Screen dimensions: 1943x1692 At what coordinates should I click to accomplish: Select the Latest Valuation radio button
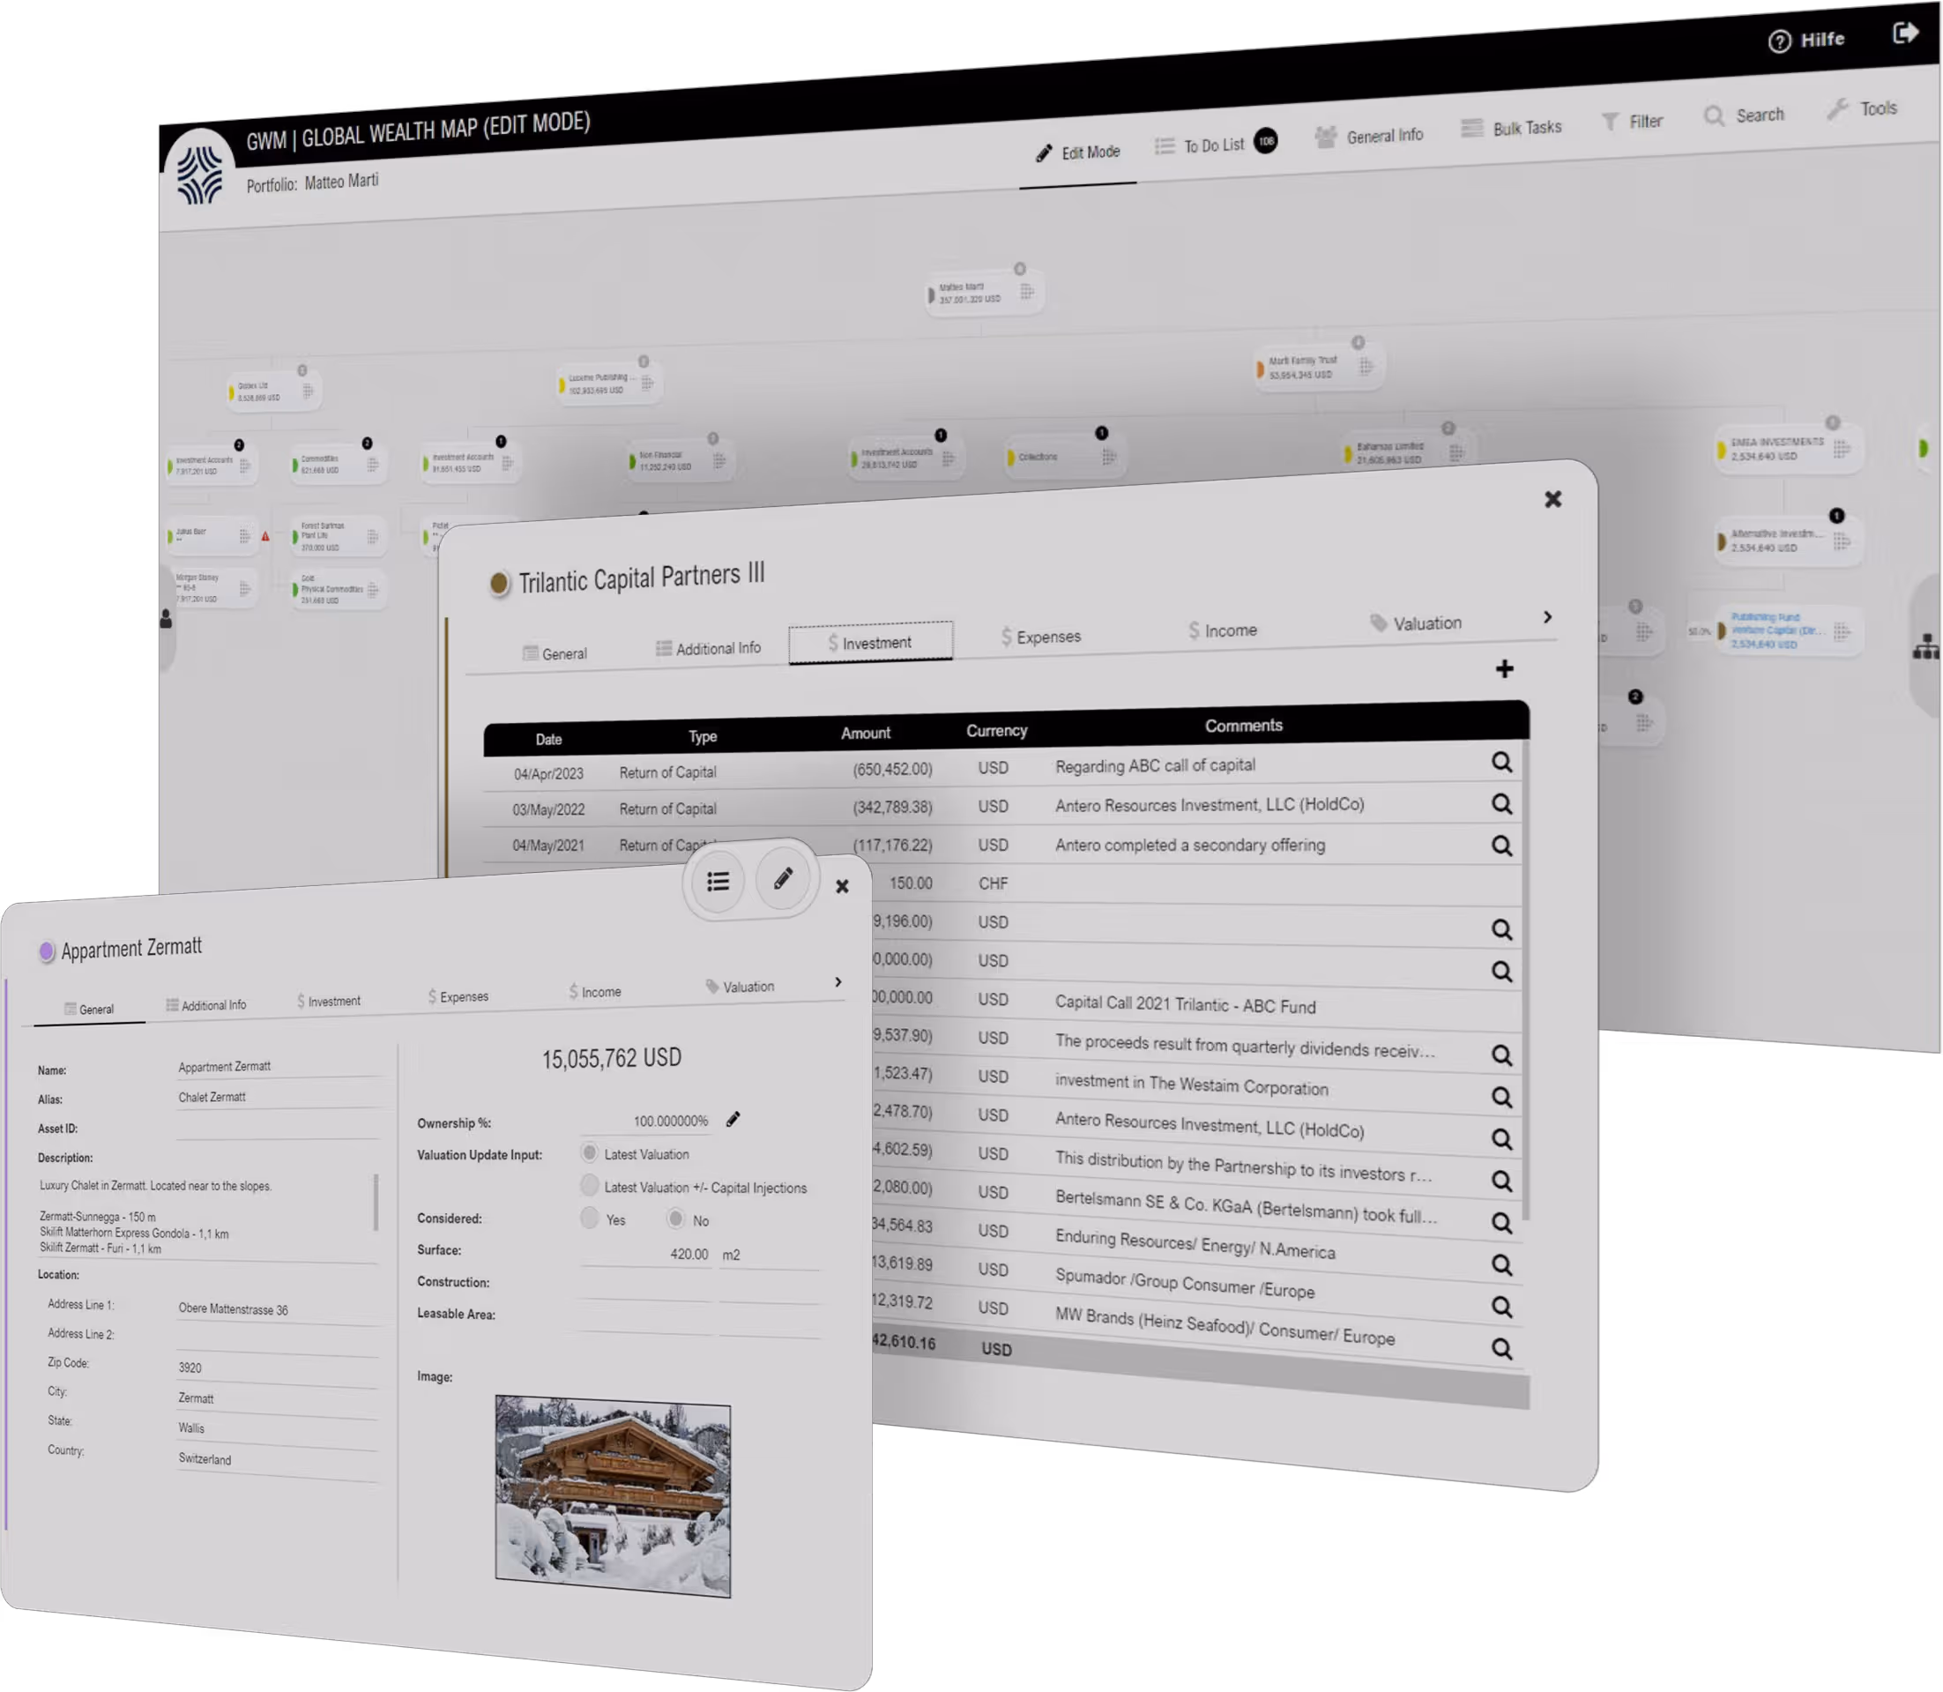590,1154
